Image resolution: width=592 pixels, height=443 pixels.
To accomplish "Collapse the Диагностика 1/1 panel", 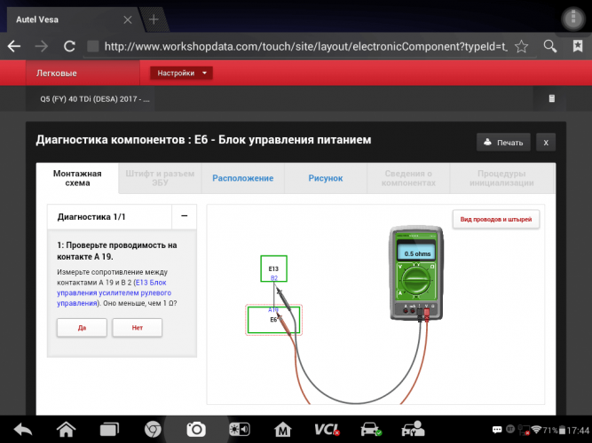I will pyautogui.click(x=185, y=216).
